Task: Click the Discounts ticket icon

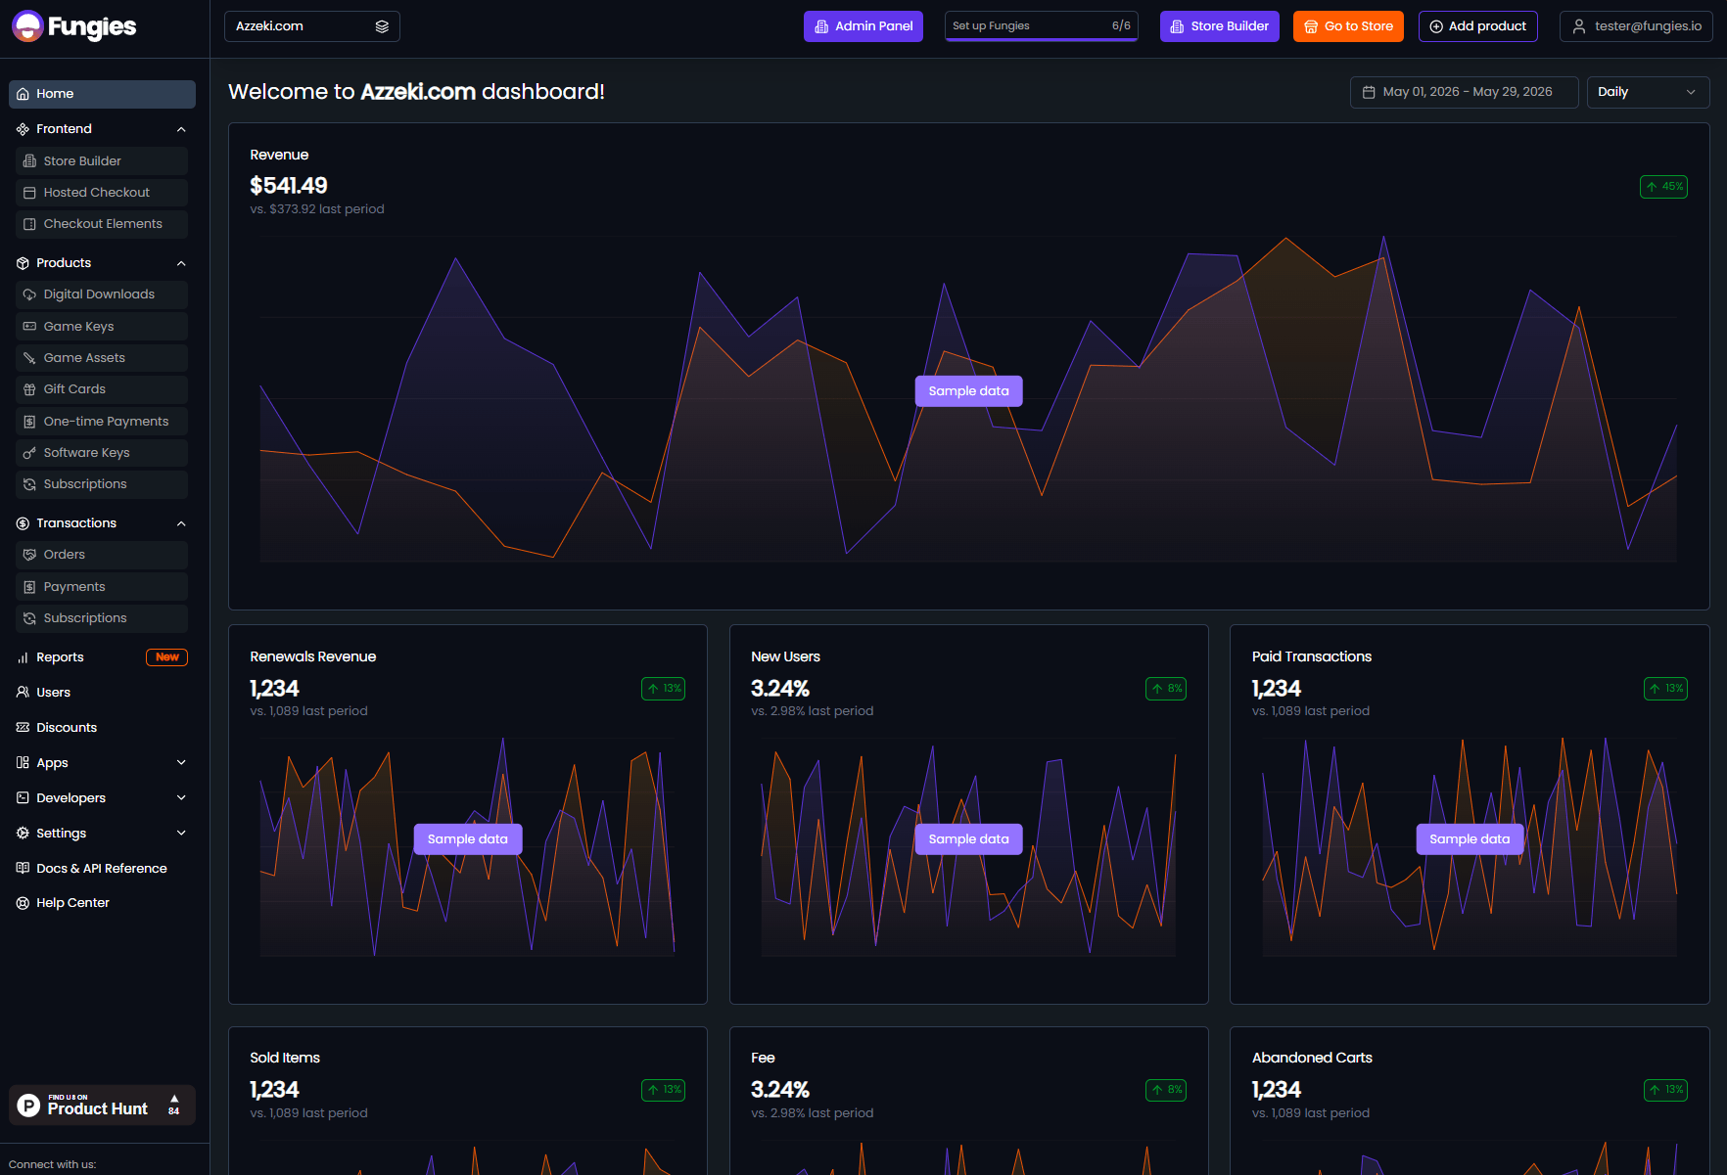Action: coord(23,728)
